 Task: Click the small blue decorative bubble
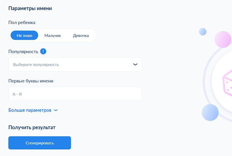(203, 32)
